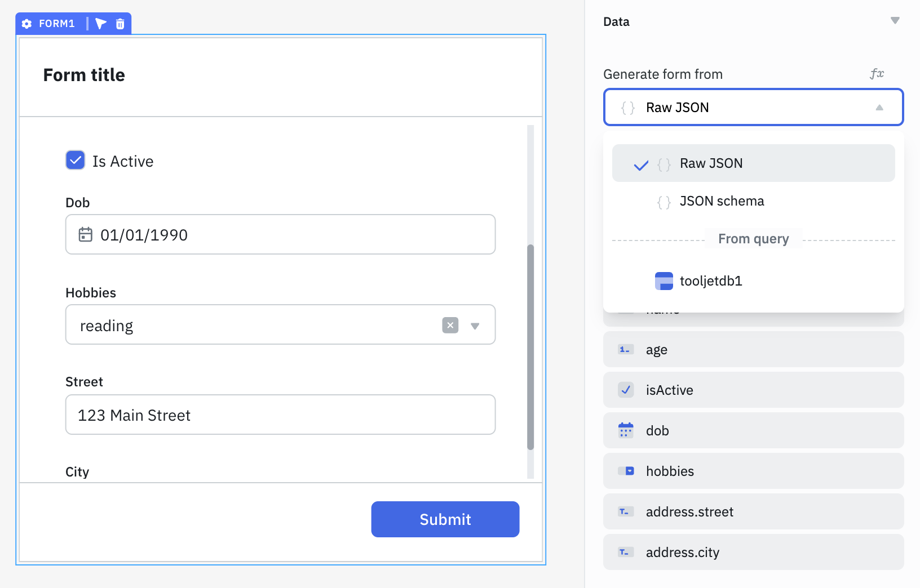920x588 pixels.
Task: Click the fx icon near Generate form from
Action: click(x=876, y=74)
